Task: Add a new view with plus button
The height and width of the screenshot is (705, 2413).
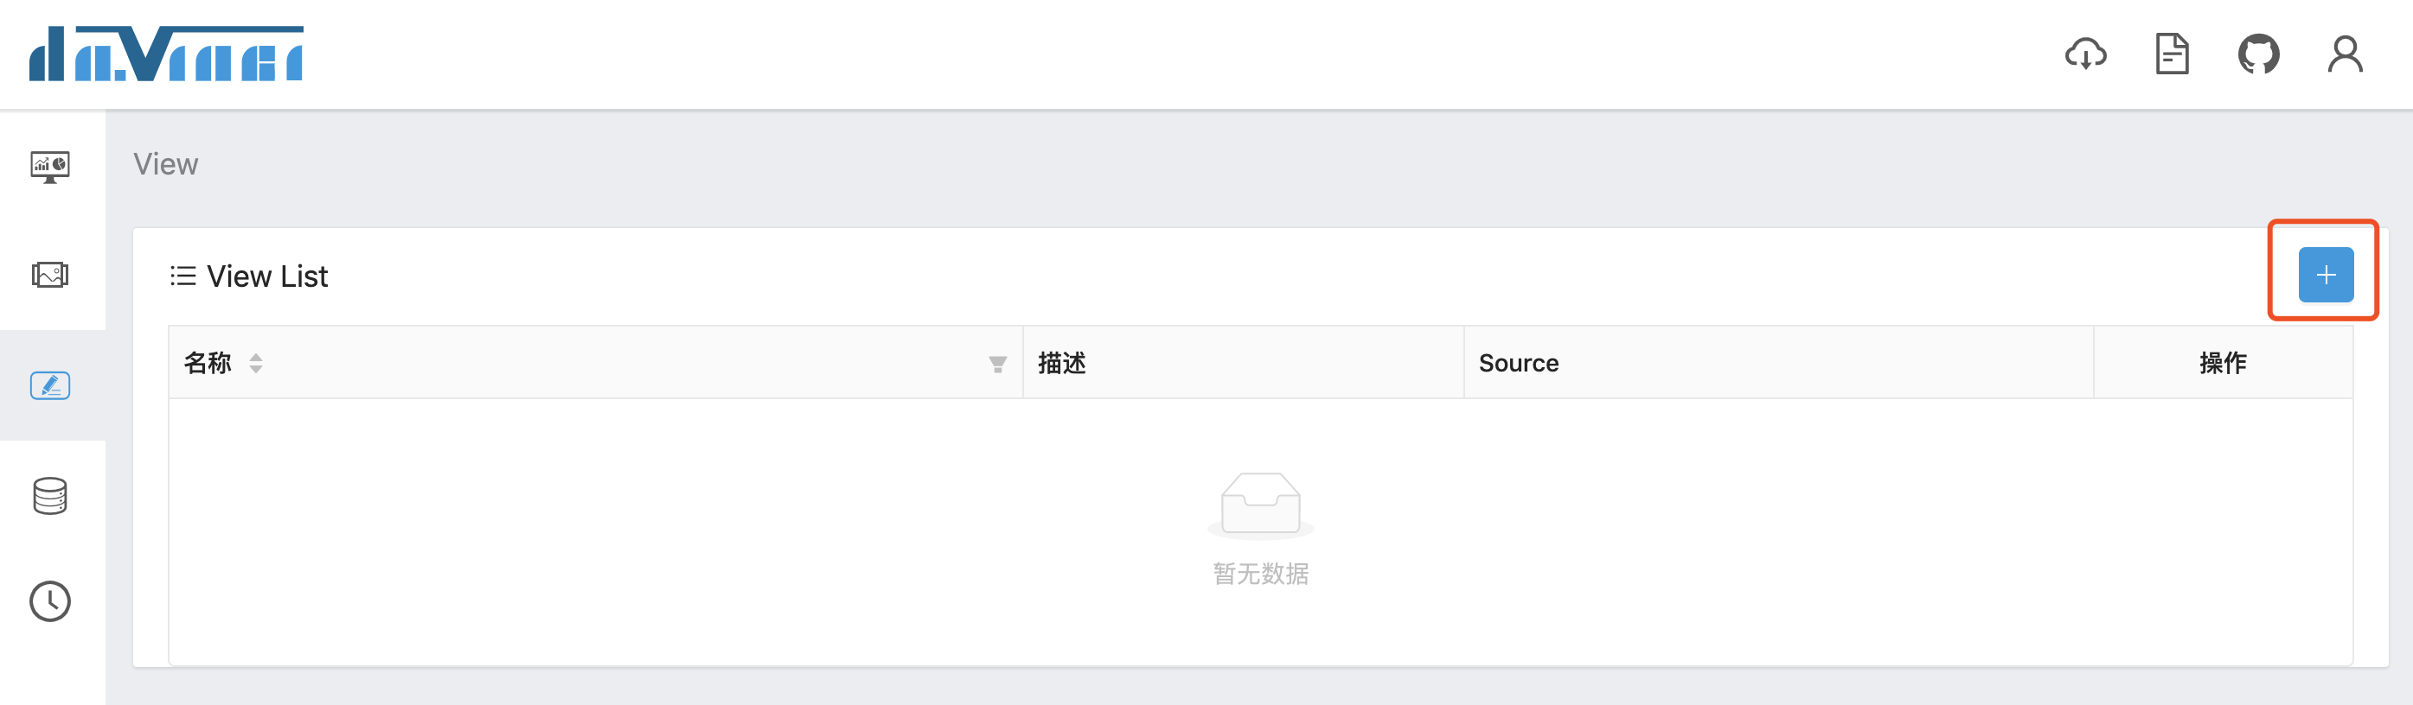Action: pyautogui.click(x=2325, y=276)
